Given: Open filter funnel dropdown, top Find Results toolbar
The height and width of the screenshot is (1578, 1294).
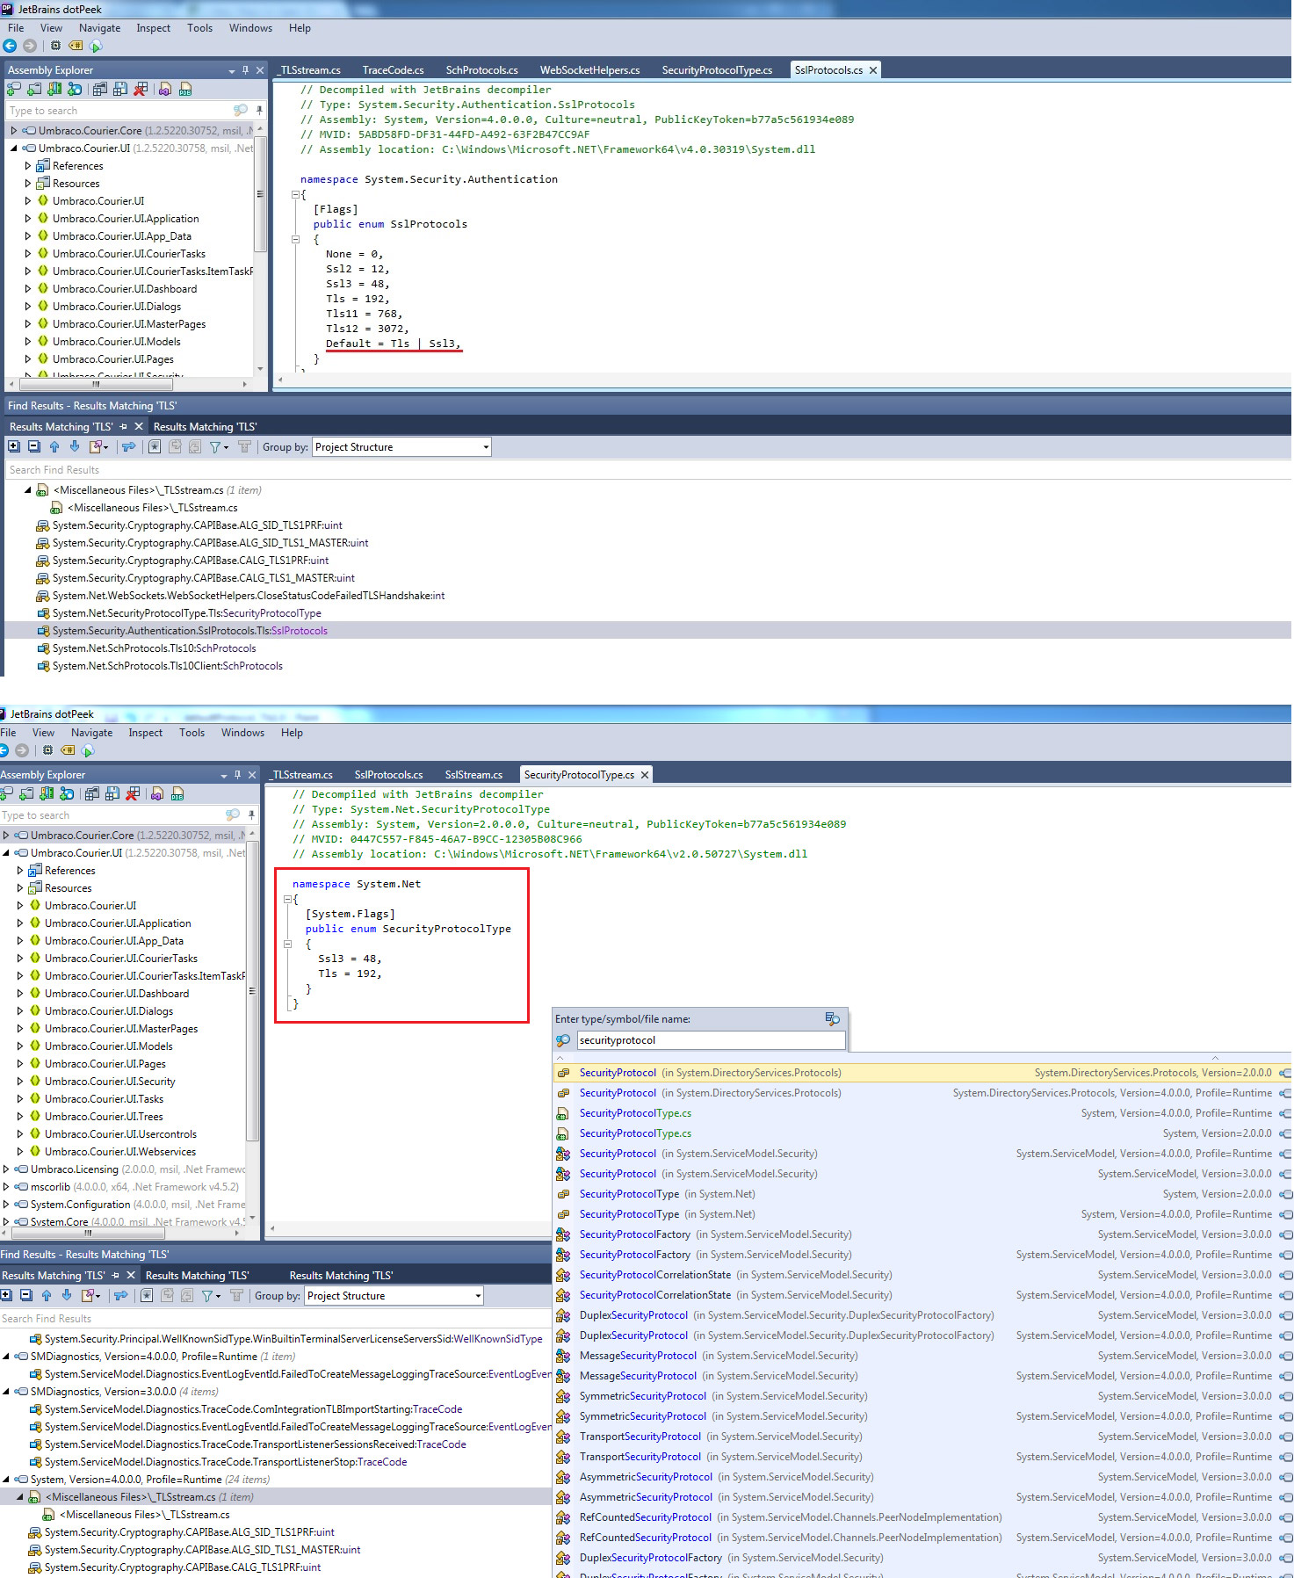Looking at the screenshot, I should click(219, 446).
